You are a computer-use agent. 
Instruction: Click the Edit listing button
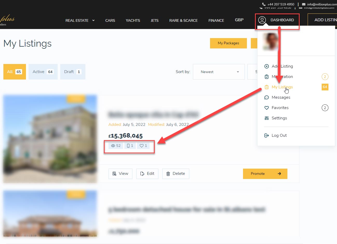pyautogui.click(x=147, y=174)
